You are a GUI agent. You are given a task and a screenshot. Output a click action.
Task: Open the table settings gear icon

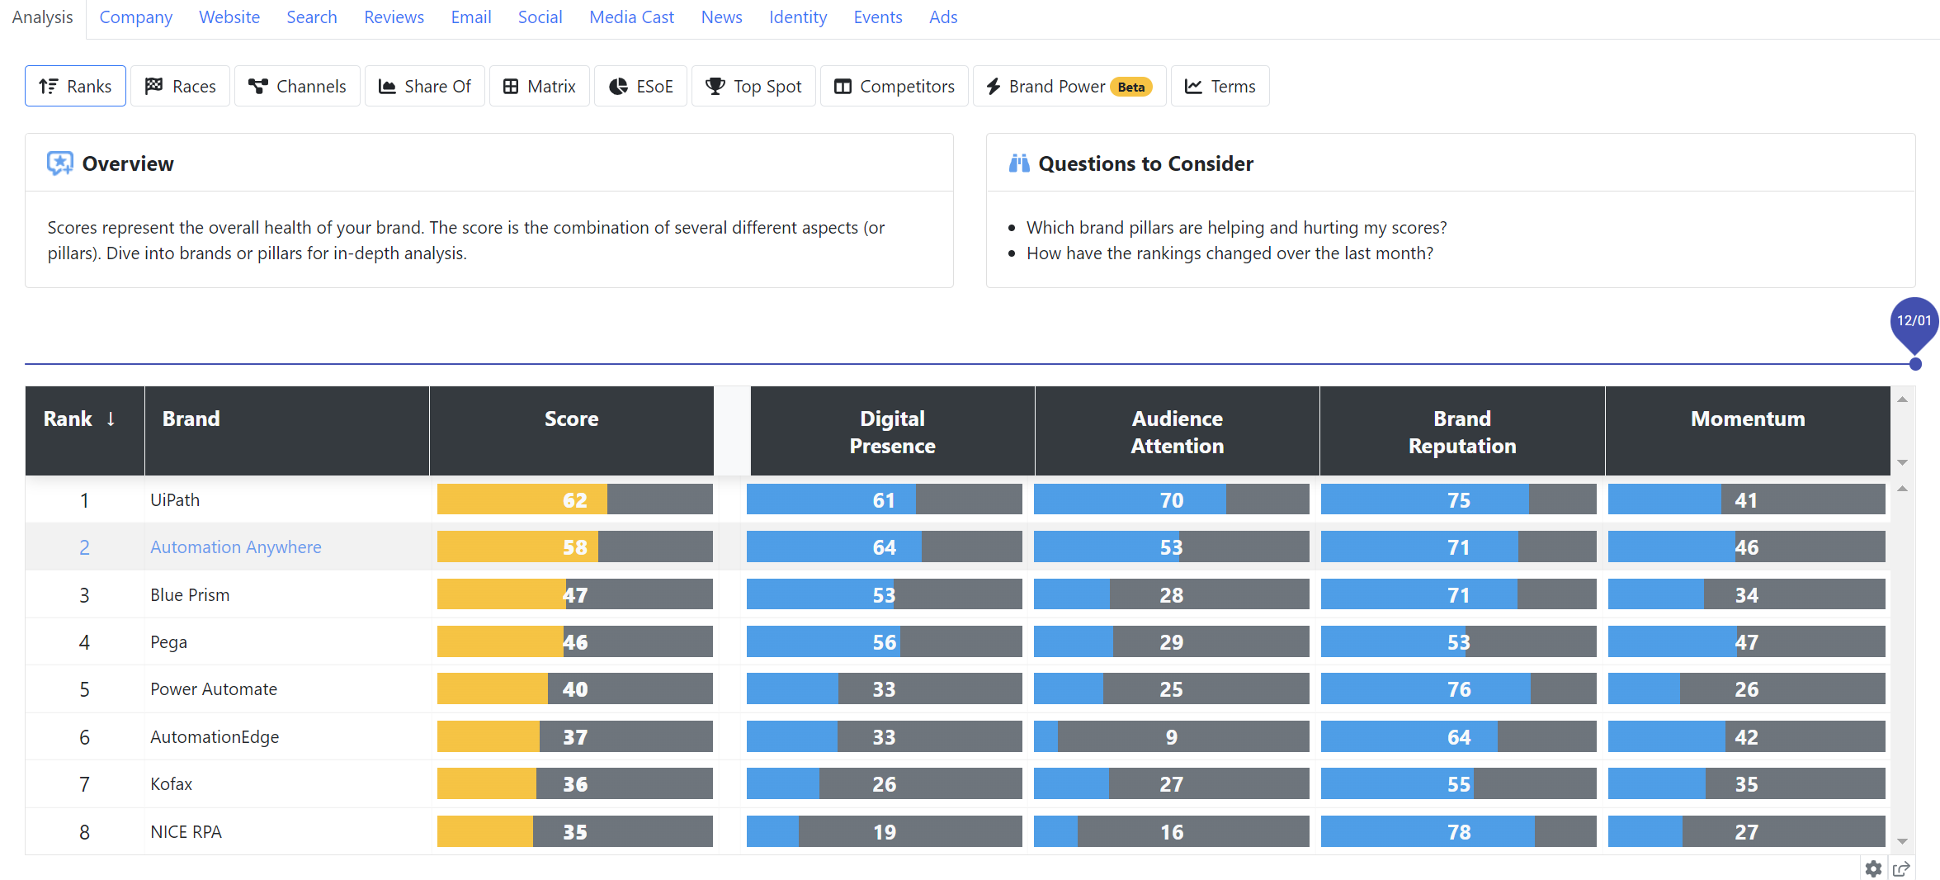pyautogui.click(x=1873, y=868)
